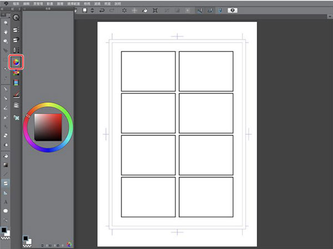Select the Balloon tool

coord(6,211)
